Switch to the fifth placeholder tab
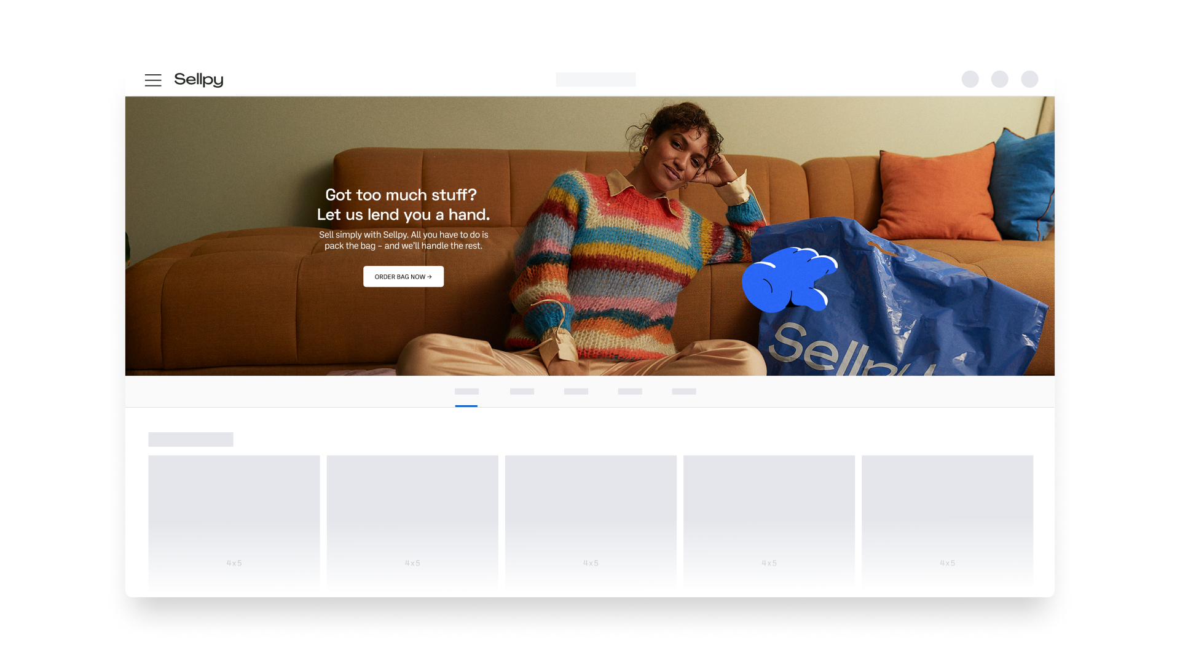1180x663 pixels. 683,392
